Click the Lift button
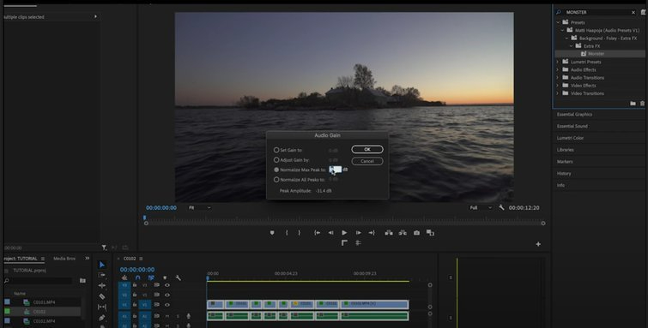The image size is (648, 328). tap(389, 233)
